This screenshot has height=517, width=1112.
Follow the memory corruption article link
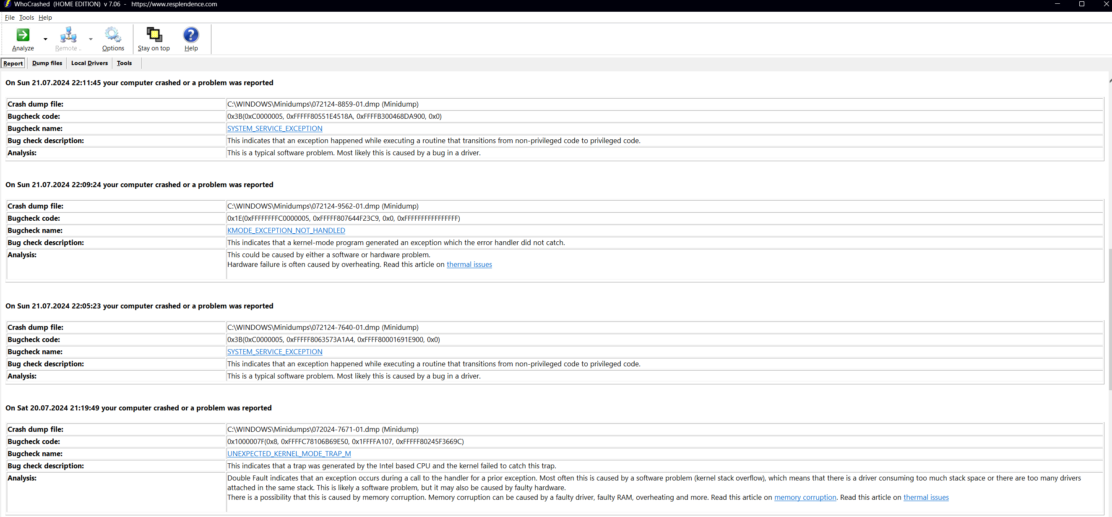[x=805, y=497]
